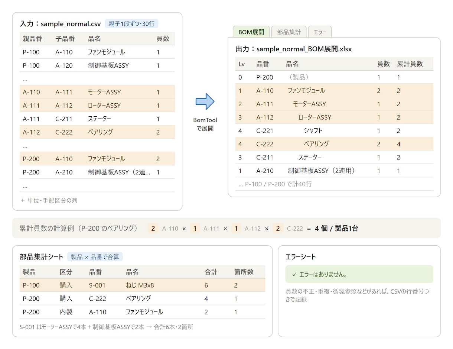The image size is (453, 349).
Task: Click the 区分 column header
Action: click(x=66, y=272)
